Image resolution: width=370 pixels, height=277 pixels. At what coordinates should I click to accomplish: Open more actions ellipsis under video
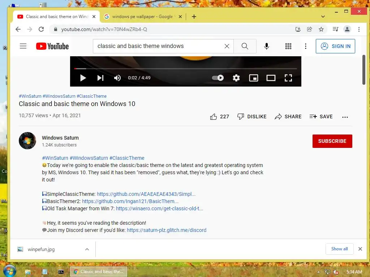click(345, 117)
